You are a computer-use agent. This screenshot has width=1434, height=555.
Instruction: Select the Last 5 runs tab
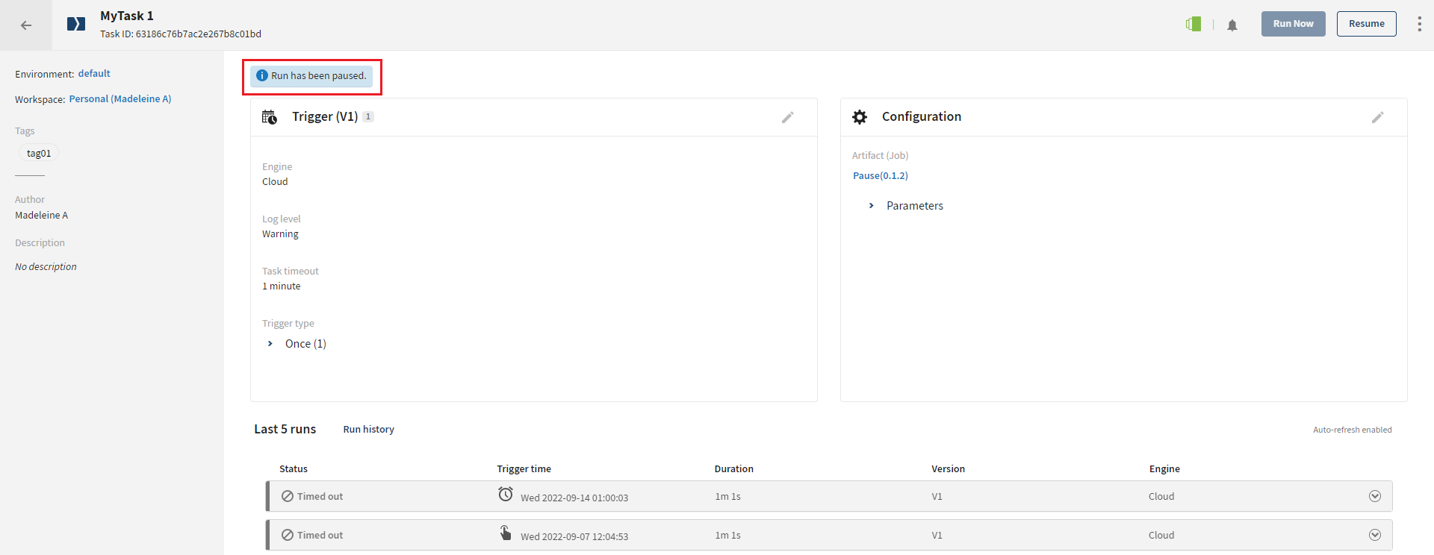pyautogui.click(x=285, y=430)
